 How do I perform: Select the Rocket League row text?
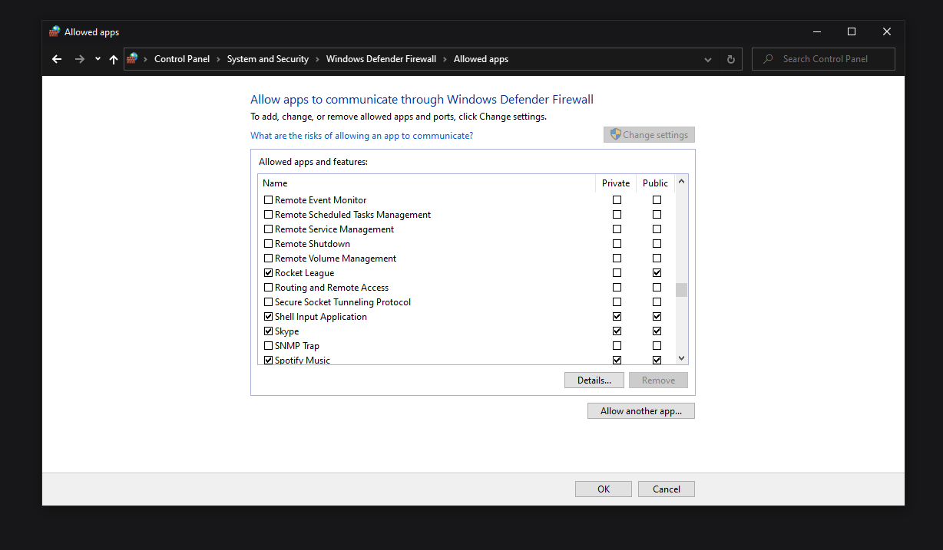(x=305, y=273)
